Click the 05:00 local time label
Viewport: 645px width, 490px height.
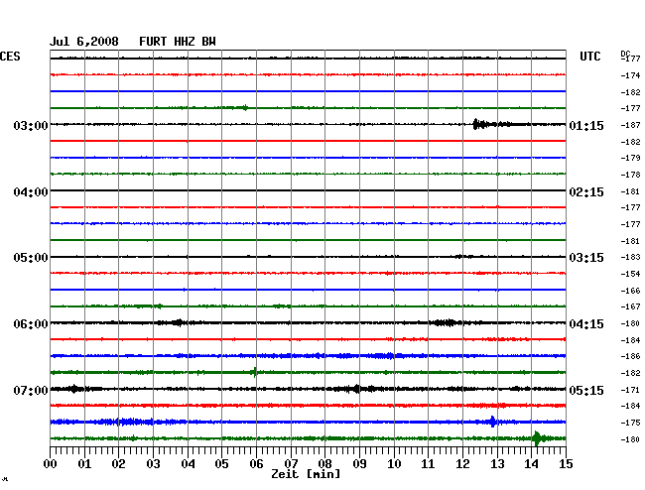tap(31, 258)
